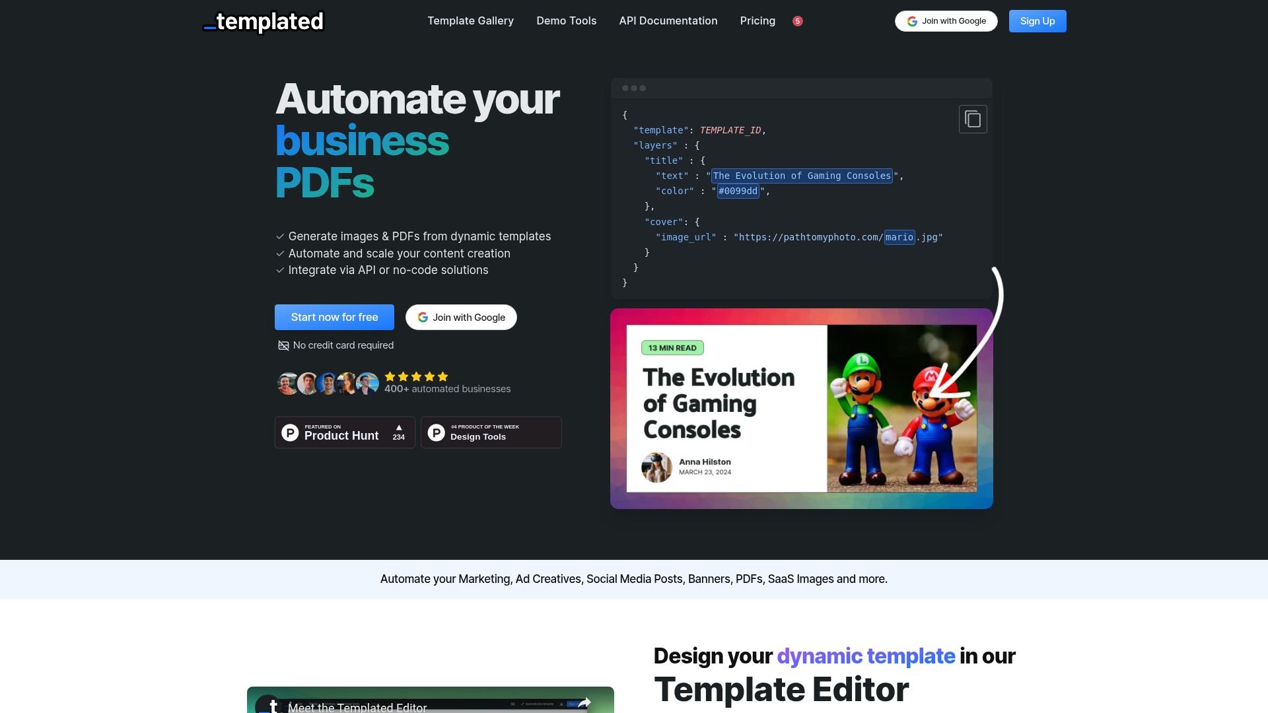Click the templated logo
Screen dimensions: 1268x713
pyautogui.click(x=263, y=22)
